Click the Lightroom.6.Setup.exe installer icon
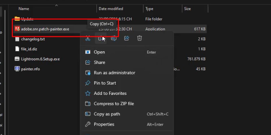271x135 pixels. tap(17, 59)
